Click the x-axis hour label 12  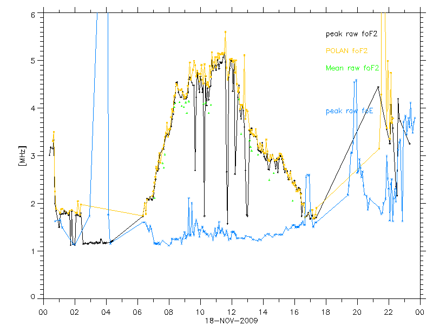pyautogui.click(x=232, y=313)
